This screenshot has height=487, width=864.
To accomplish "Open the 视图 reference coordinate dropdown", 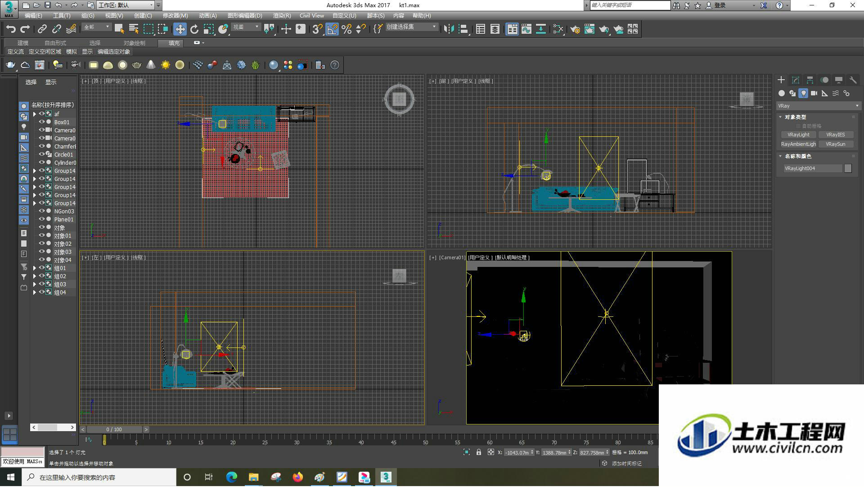I will [246, 27].
